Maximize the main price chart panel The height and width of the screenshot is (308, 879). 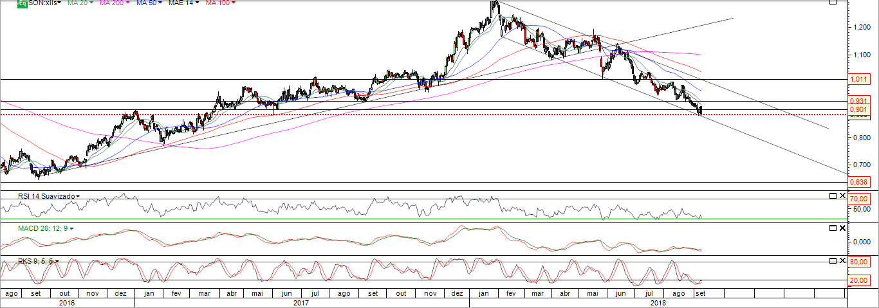coord(833,2)
